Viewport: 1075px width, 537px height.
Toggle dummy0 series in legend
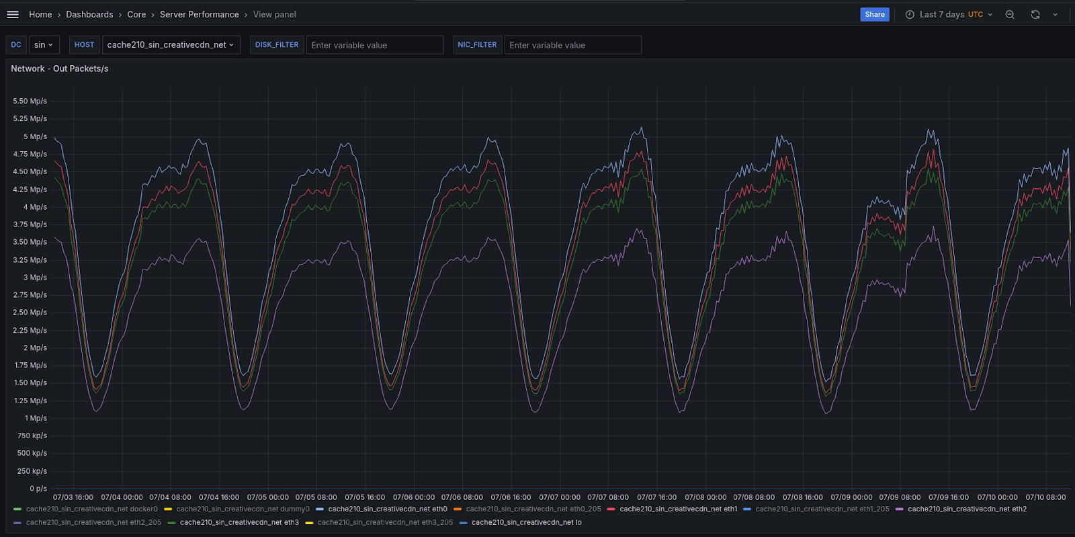coord(243,509)
